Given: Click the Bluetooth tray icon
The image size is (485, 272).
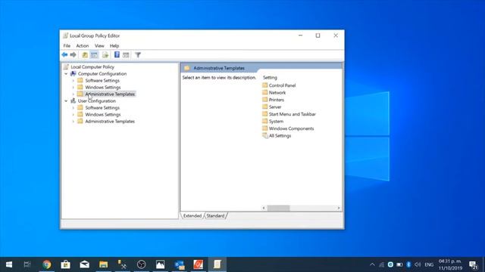Looking at the screenshot, I should tap(408, 264).
